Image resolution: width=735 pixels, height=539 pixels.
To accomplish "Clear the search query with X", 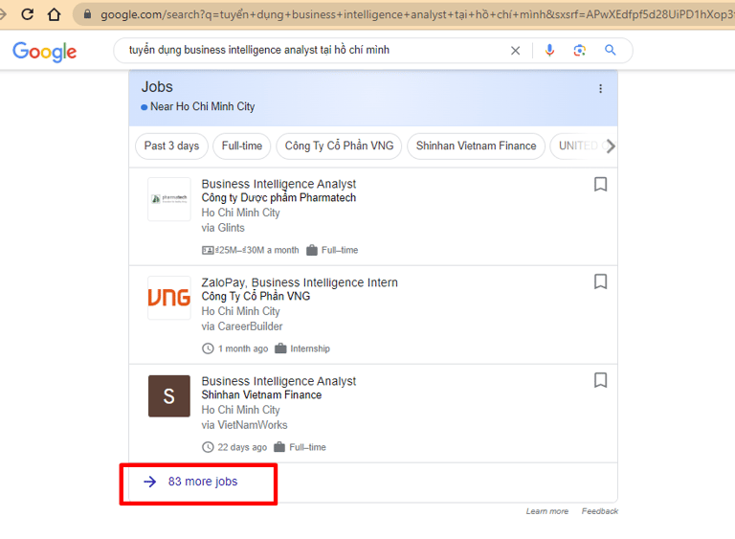I will pyautogui.click(x=515, y=50).
